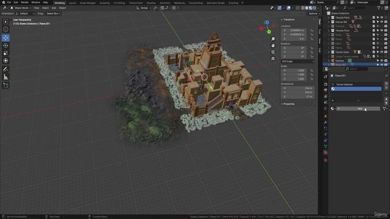Open the Tool properties tab icon

[325, 77]
